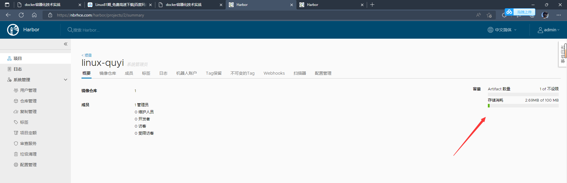Click the 配置管理 gear icon in sidebar
This screenshot has height=183, width=567.
(x=16, y=165)
